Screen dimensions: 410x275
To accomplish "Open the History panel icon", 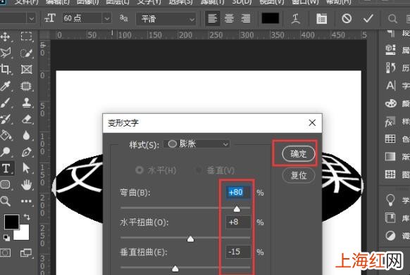I will (x=390, y=68).
